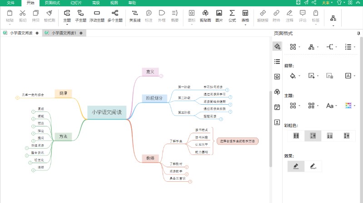Insert a 子主题 subtopic
Image resolution: width=363 pixels, height=203 pixels.
click(x=81, y=14)
